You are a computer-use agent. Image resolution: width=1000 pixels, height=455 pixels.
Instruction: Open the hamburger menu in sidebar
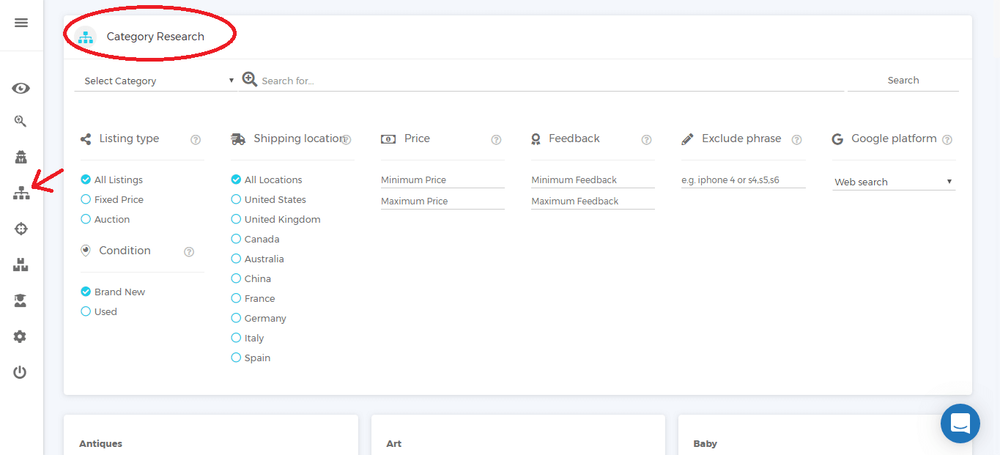click(21, 23)
